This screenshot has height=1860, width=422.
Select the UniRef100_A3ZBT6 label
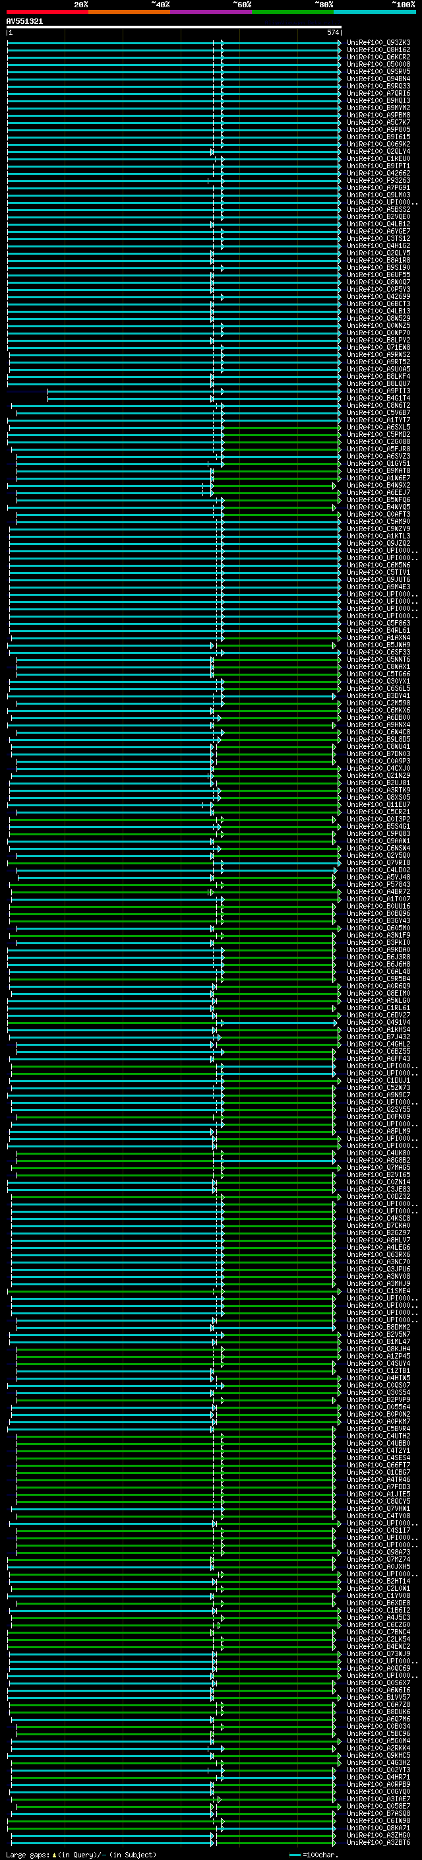(378, 1843)
